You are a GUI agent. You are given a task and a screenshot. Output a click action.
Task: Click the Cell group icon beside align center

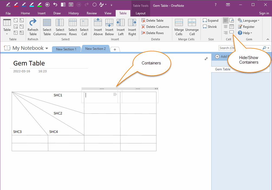point(232,27)
